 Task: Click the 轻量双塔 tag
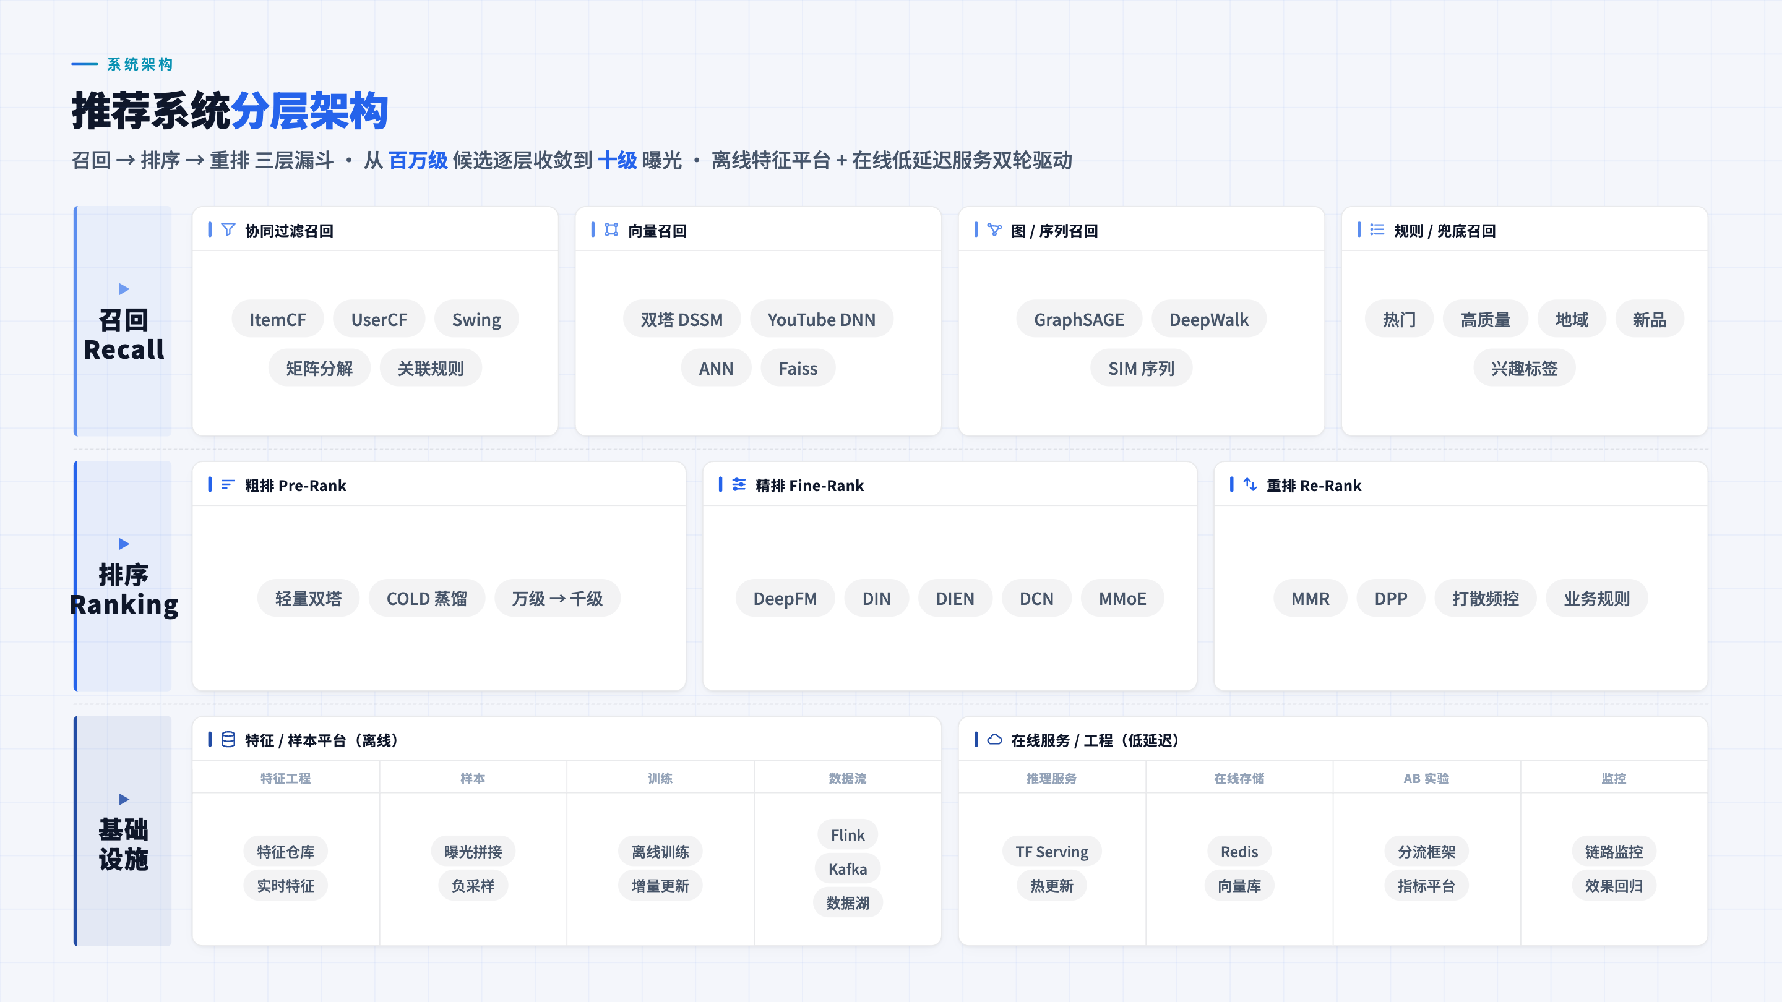point(309,598)
